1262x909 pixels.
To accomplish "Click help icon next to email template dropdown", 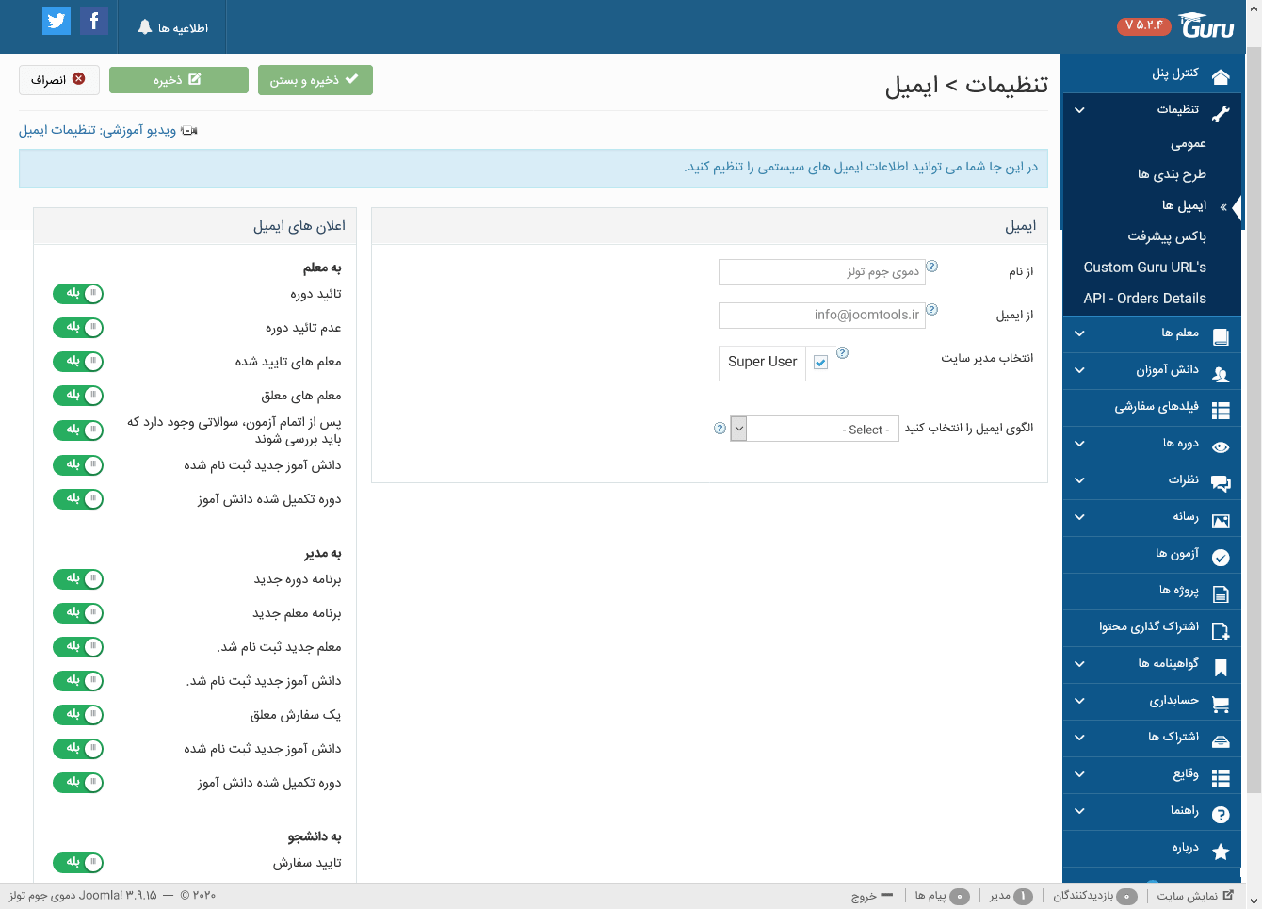I will click(720, 429).
